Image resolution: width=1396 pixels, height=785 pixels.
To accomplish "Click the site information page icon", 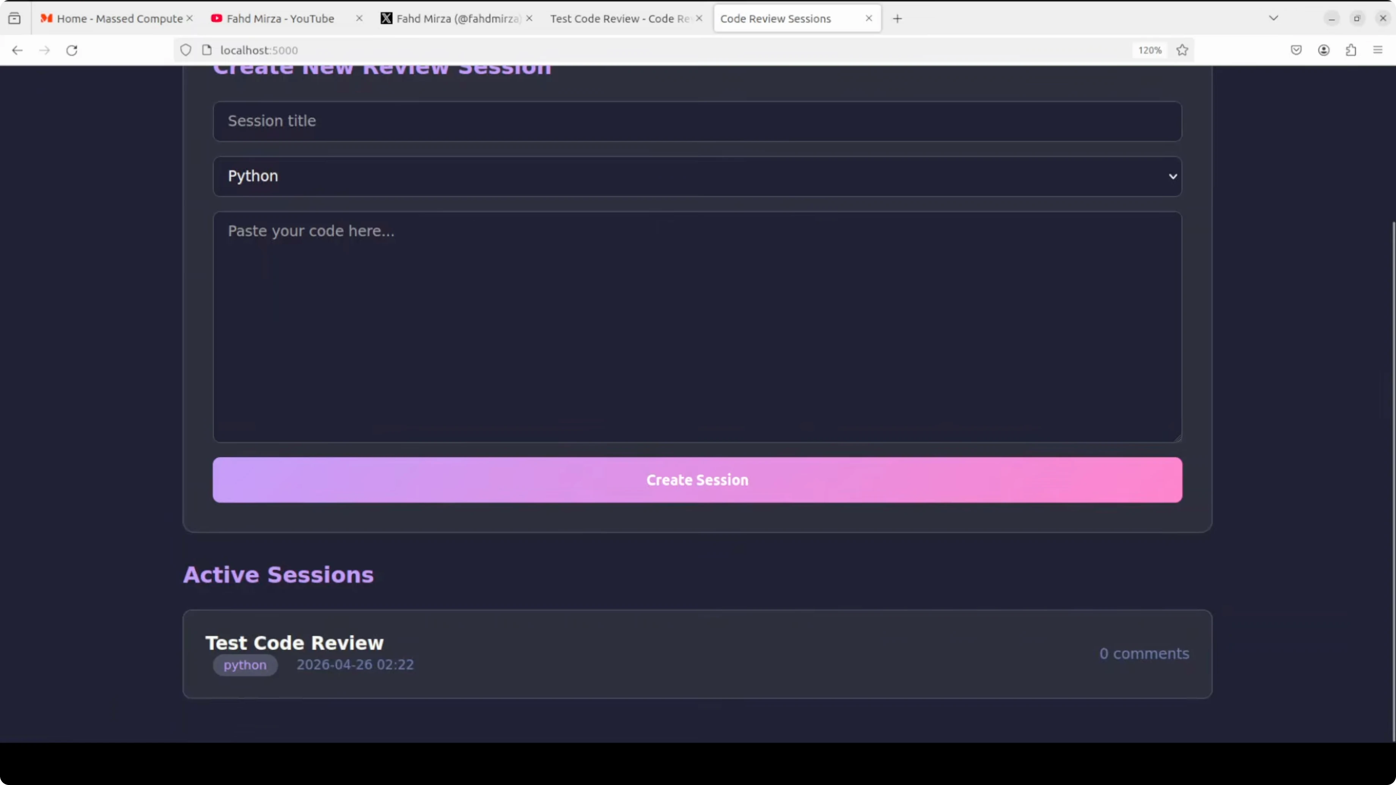I will coord(206,50).
